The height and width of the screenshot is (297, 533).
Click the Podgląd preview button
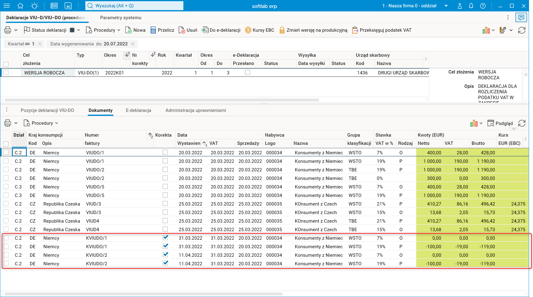(x=500, y=123)
